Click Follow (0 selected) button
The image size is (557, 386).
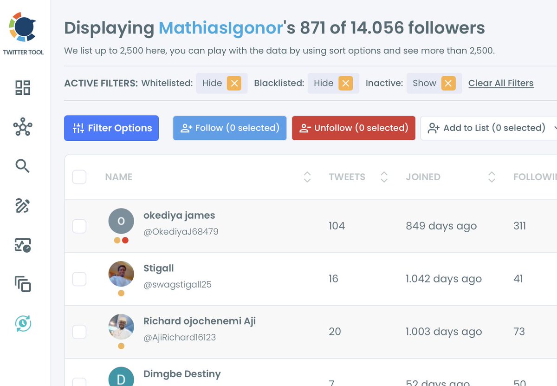tap(230, 128)
